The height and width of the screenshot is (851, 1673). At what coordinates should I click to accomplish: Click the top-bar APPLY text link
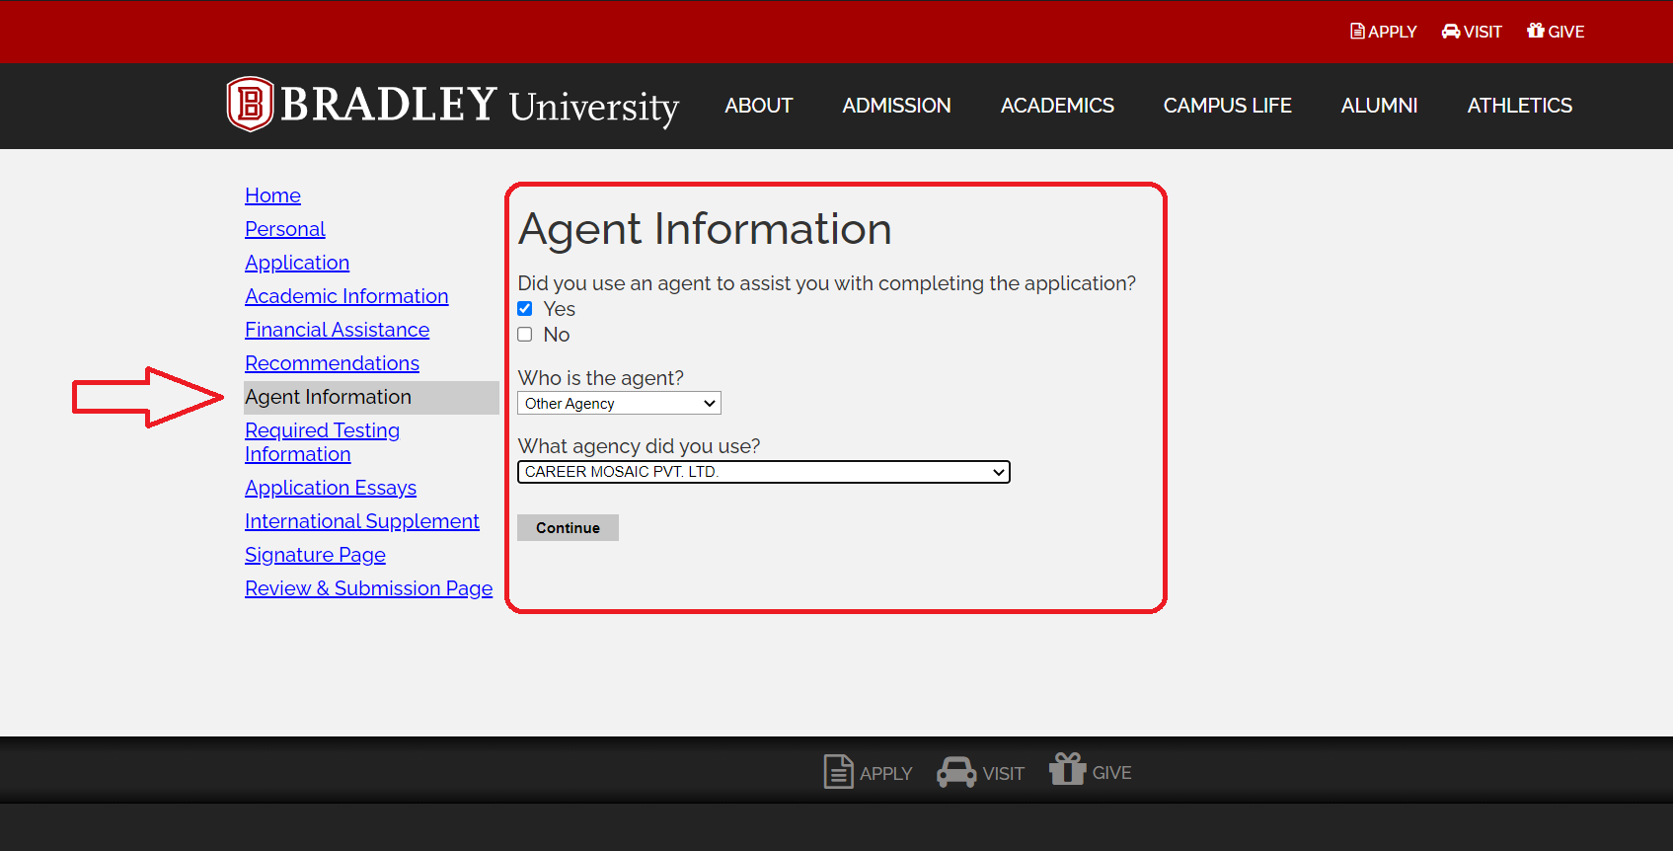coord(1392,32)
